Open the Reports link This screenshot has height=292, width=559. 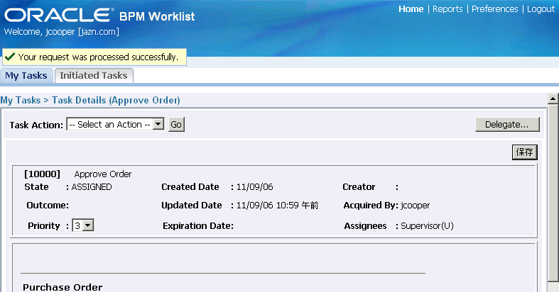point(447,9)
